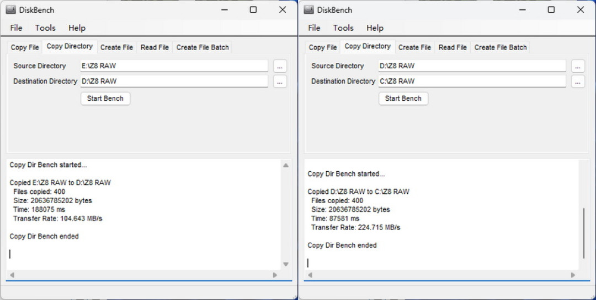The height and width of the screenshot is (300, 596).
Task: Switch to Copy File tab in left window
Action: click(x=25, y=47)
